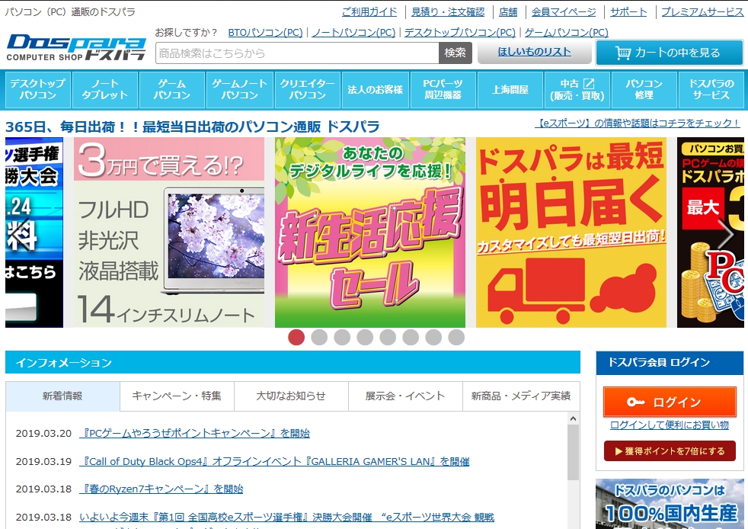Switch to キャンペーン・特集 tab
The height and width of the screenshot is (529, 748).
(177, 396)
